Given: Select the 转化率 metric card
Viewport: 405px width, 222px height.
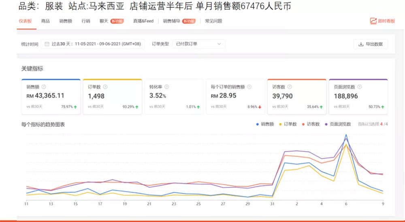Looking at the screenshot, I should click(174, 96).
